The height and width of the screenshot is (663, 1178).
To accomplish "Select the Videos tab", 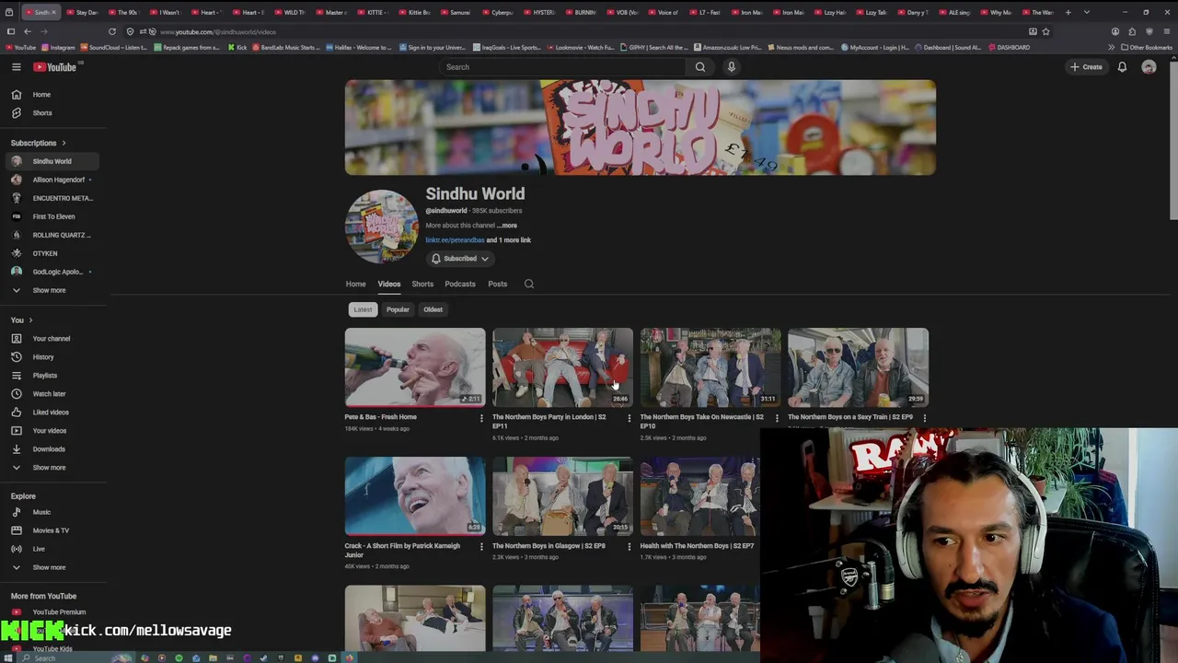I will pyautogui.click(x=388, y=284).
